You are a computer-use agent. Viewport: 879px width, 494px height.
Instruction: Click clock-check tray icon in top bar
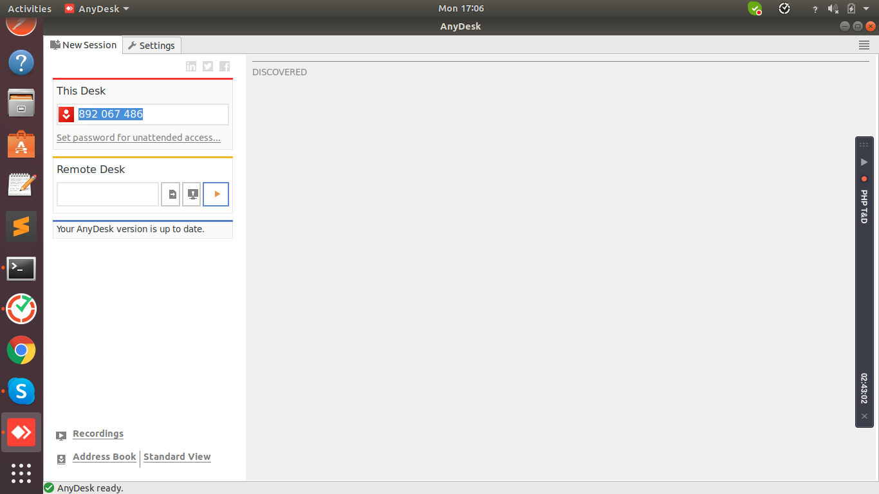(x=784, y=8)
